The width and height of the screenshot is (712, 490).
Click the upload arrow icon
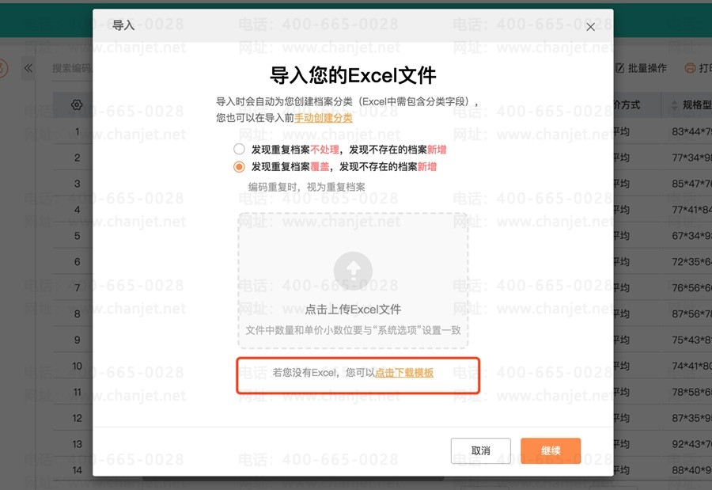pyautogui.click(x=354, y=272)
